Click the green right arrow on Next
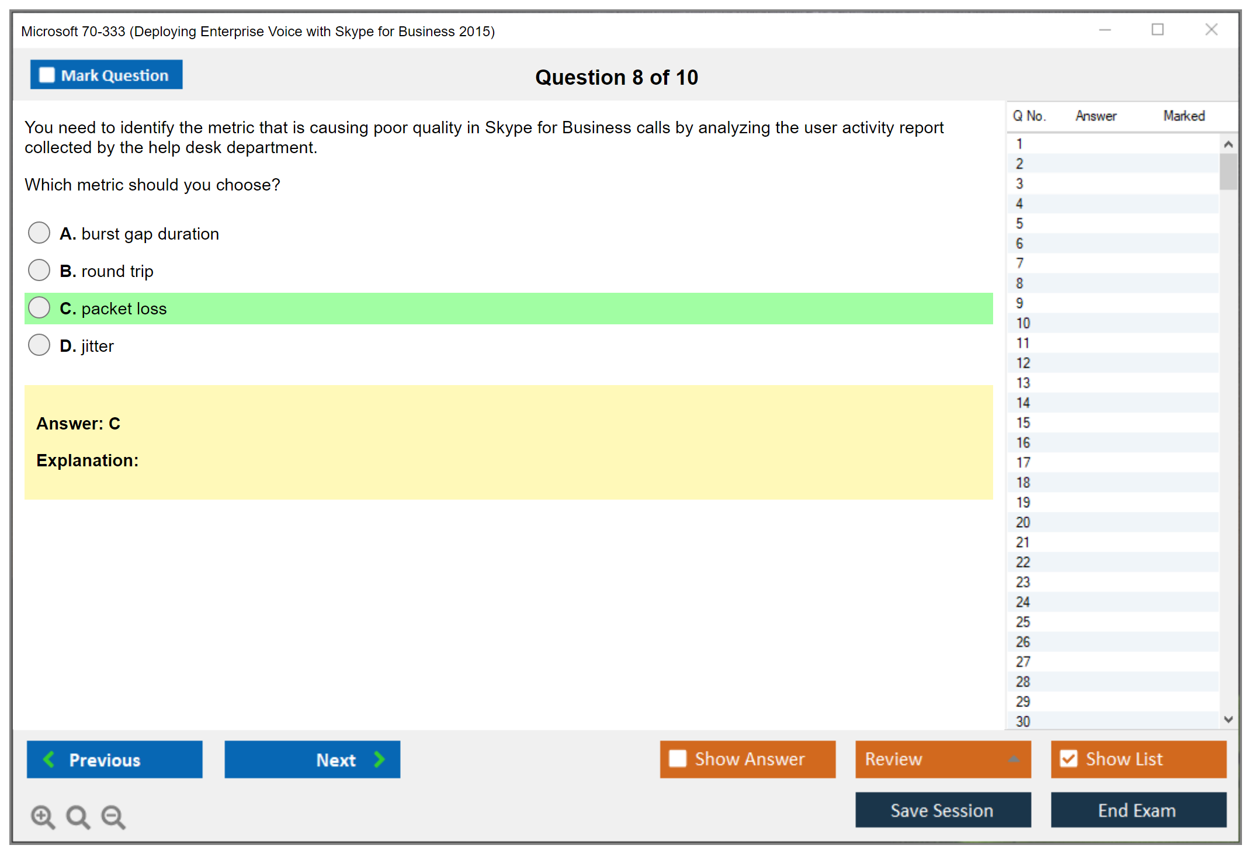 tap(379, 759)
